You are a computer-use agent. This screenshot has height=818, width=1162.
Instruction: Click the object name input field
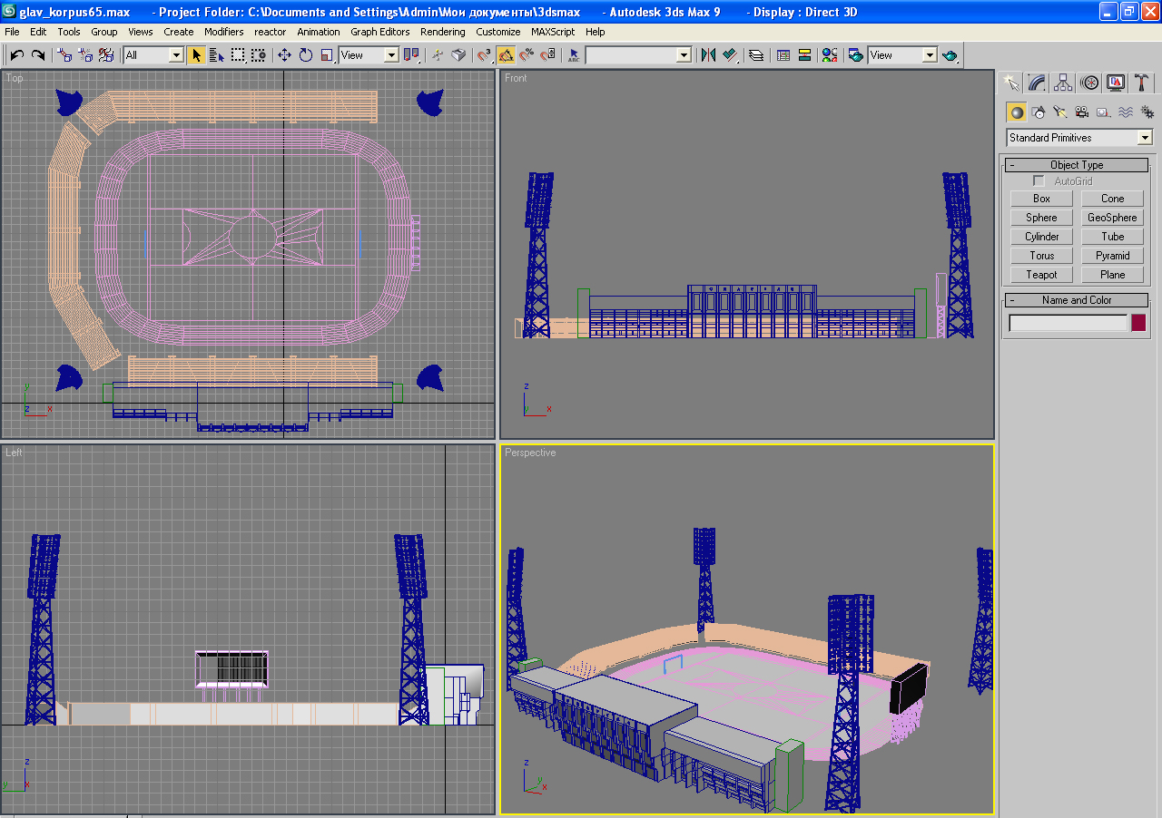1068,324
